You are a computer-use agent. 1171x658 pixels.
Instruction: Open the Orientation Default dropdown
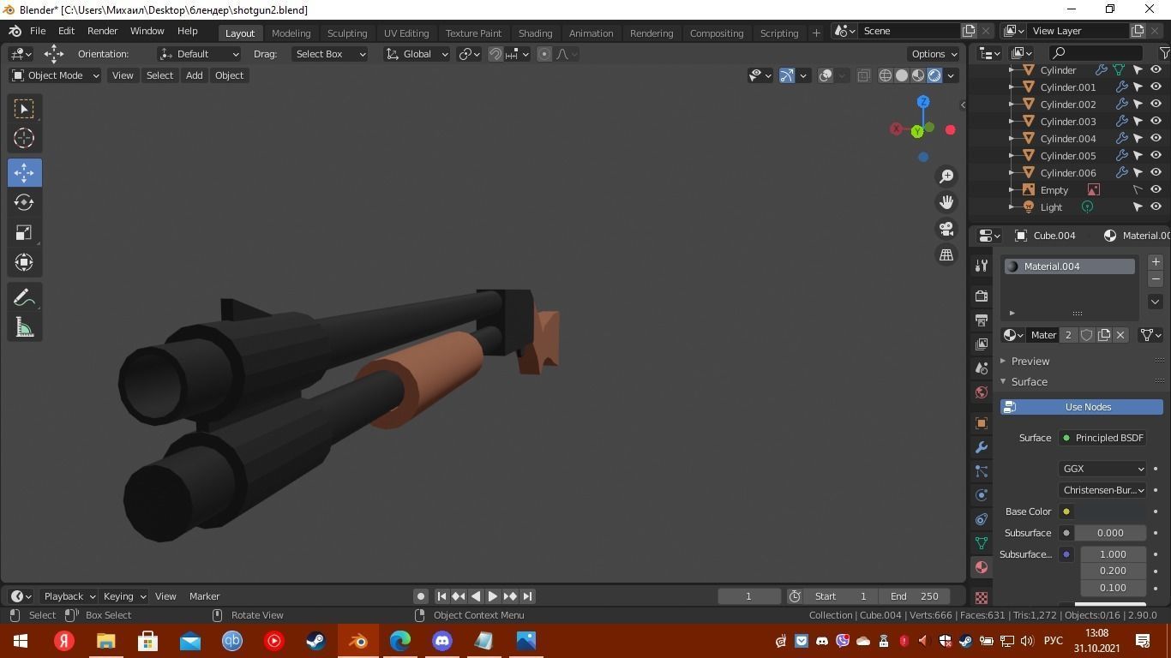199,54
